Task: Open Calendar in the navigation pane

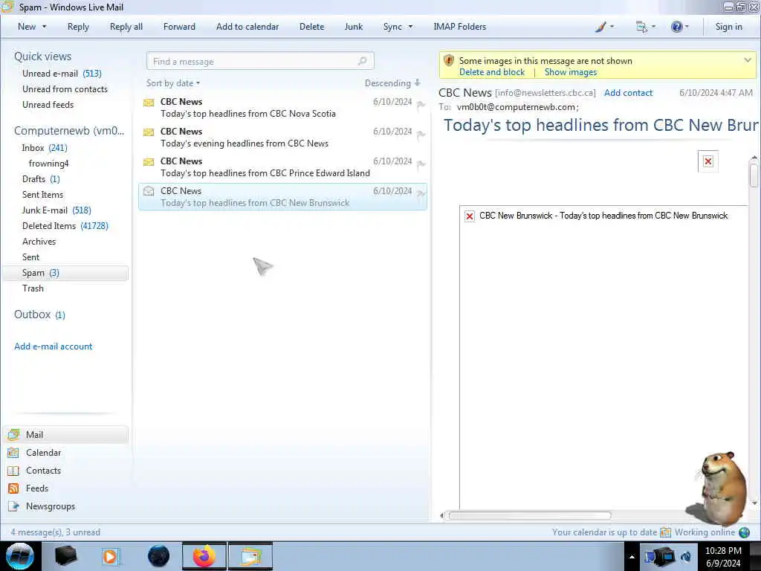Action: point(43,453)
